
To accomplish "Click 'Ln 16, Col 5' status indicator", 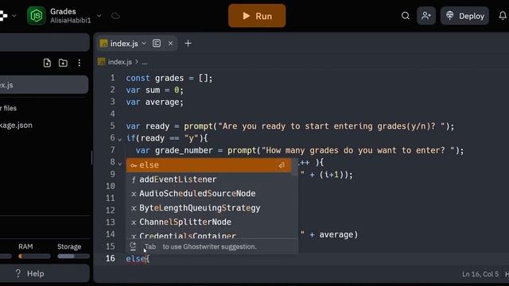I will pos(480,274).
